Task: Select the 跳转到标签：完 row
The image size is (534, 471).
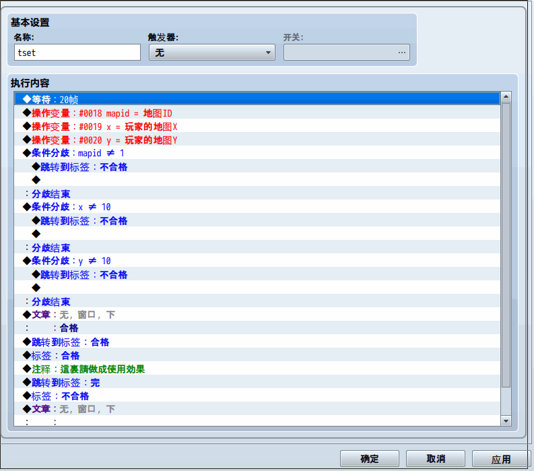Action: coord(257,382)
